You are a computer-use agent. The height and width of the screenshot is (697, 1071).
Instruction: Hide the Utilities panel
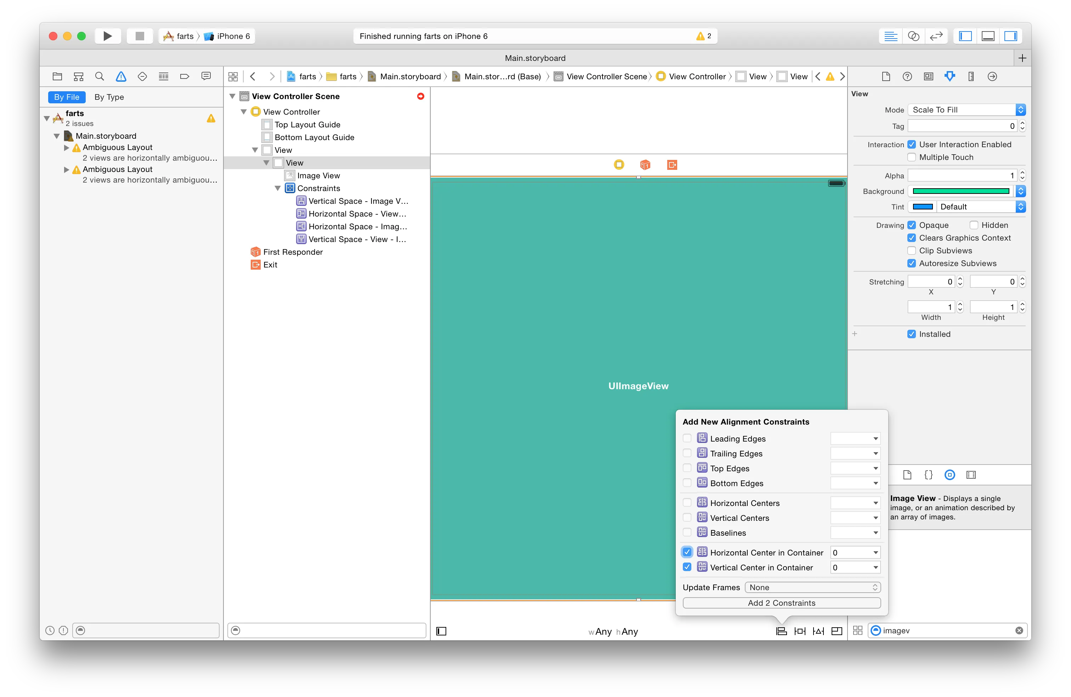(1011, 36)
